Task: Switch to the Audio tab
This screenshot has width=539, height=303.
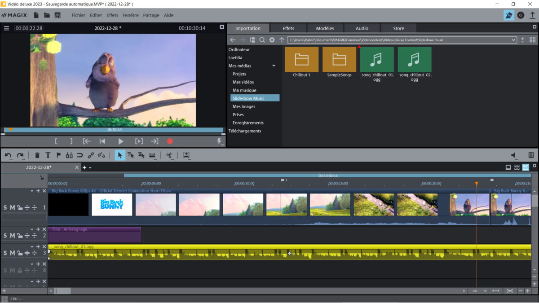Action: click(x=362, y=28)
